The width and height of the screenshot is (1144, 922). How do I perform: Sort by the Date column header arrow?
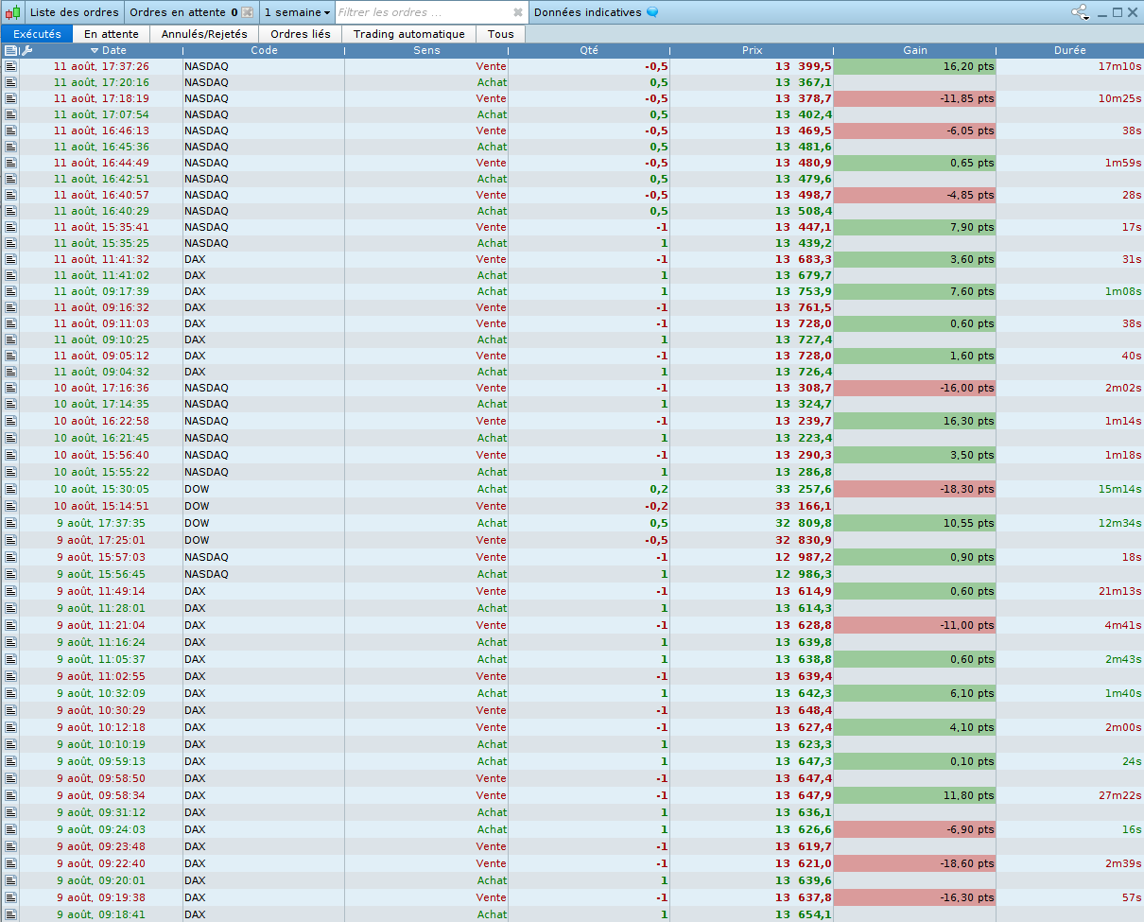click(95, 50)
